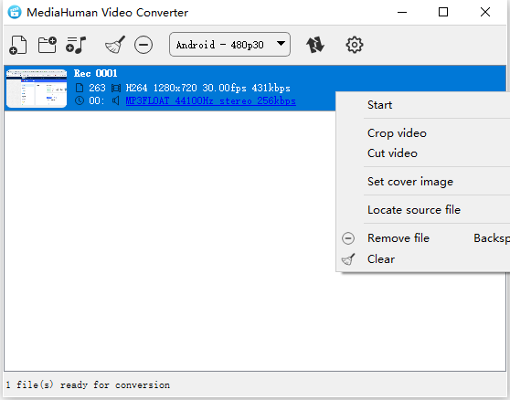The width and height of the screenshot is (510, 400).
Task: Open the Android - 480p30 format dropdown
Action: click(229, 44)
